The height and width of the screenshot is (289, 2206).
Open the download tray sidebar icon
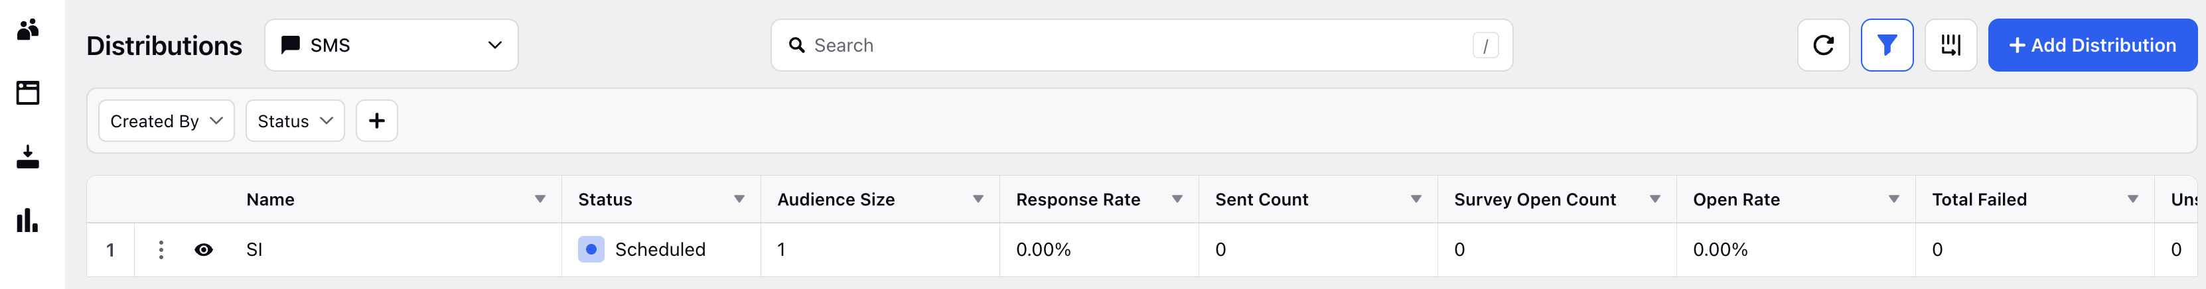(x=27, y=156)
